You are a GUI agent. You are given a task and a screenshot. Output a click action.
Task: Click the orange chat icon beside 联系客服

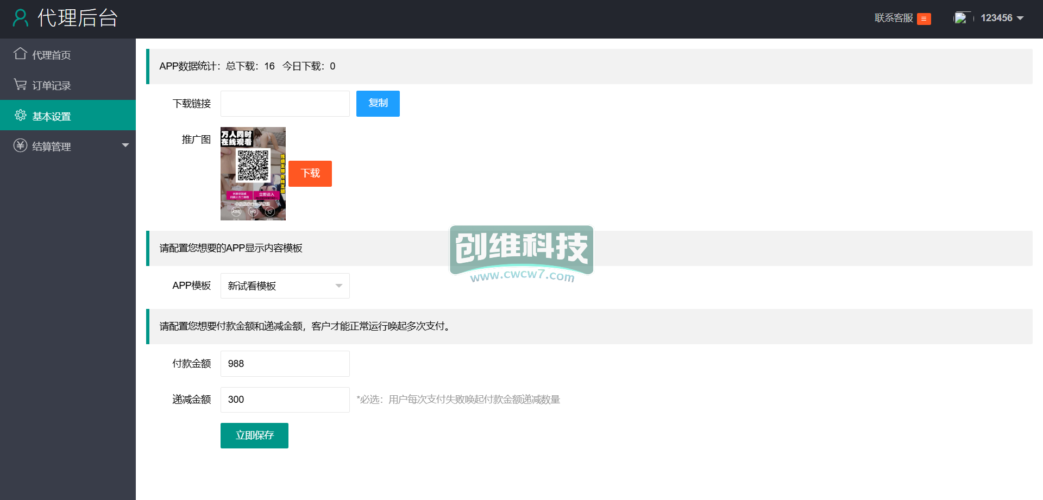(923, 19)
